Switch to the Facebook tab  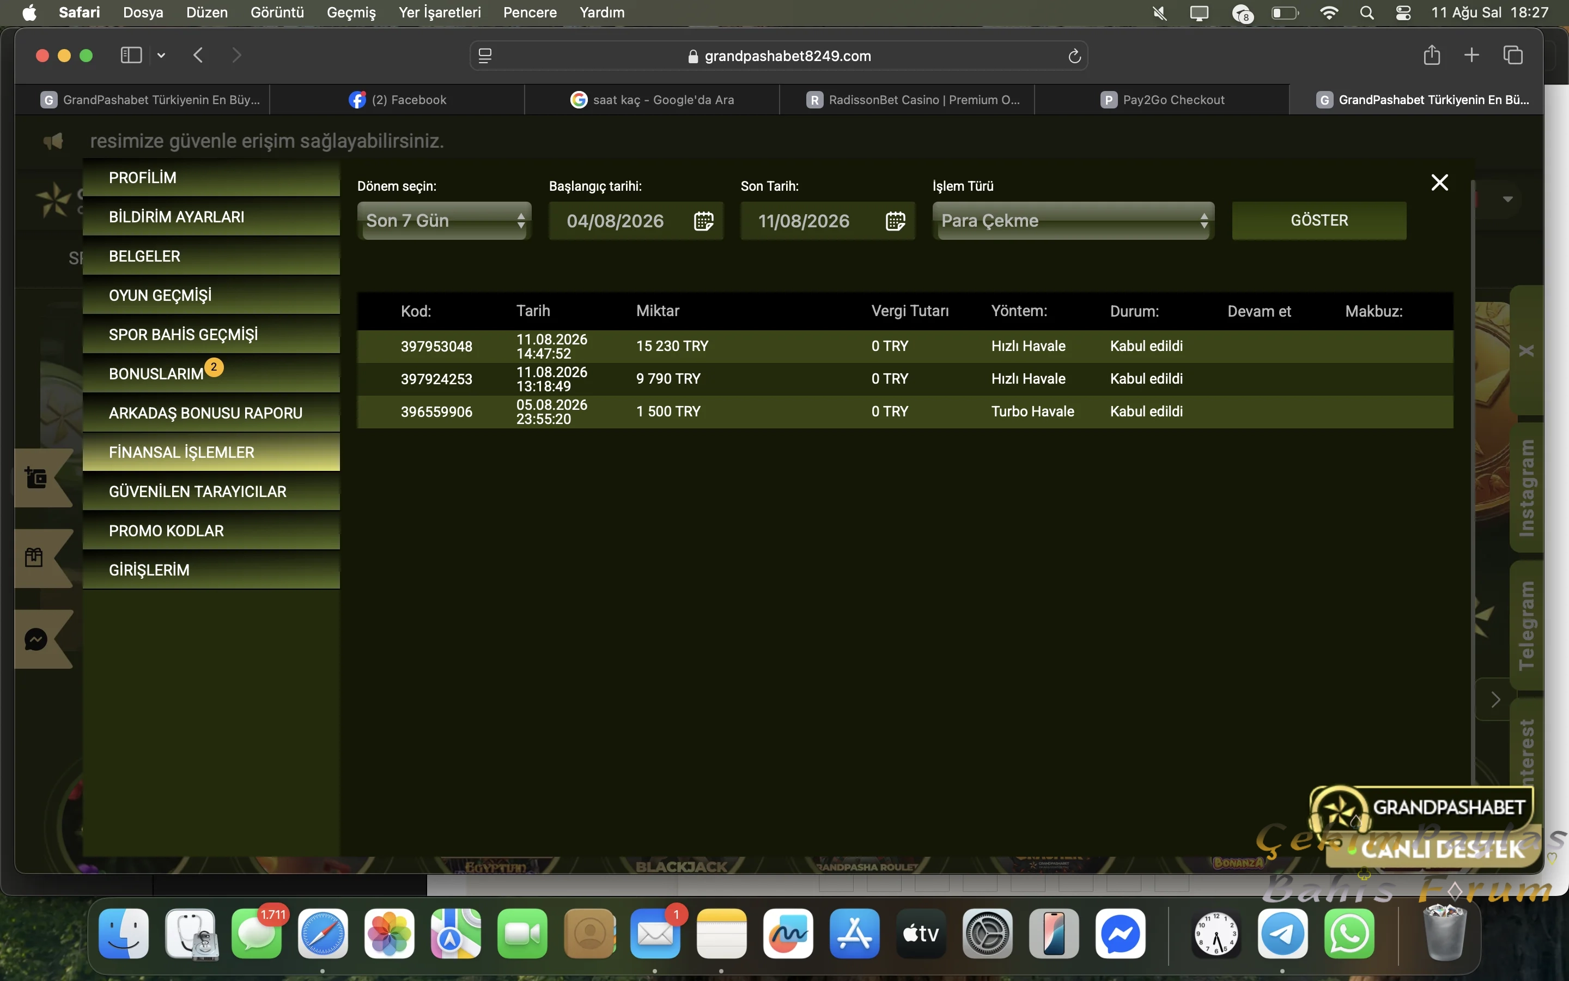click(x=398, y=100)
